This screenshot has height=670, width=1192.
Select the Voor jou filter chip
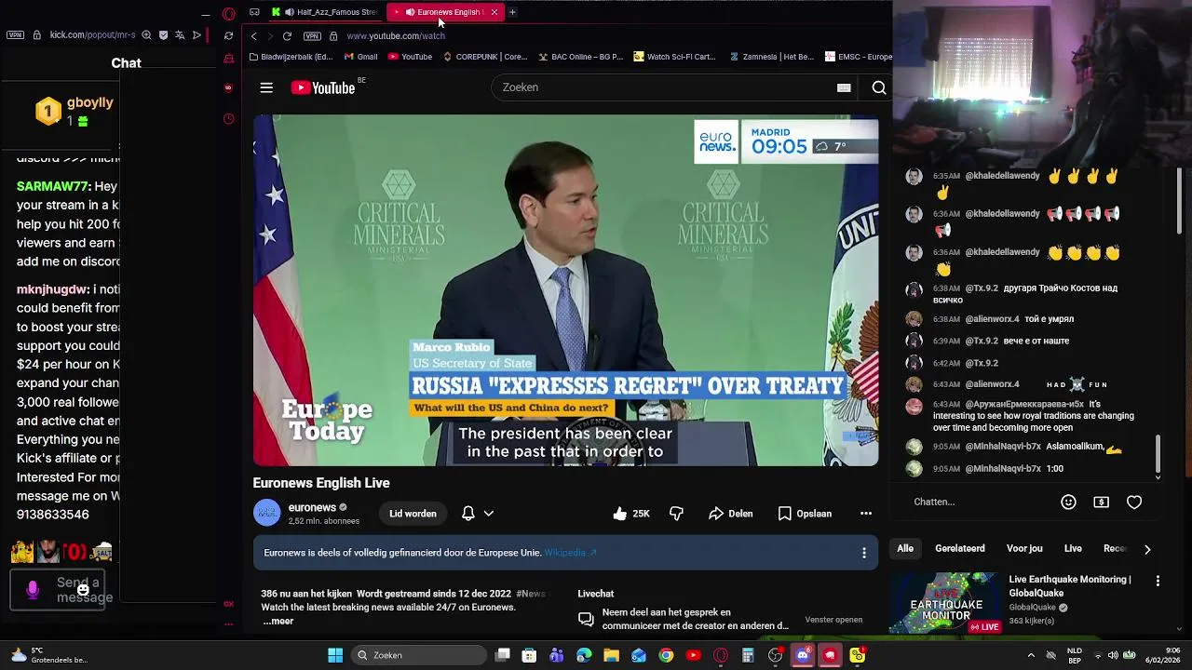click(1024, 549)
